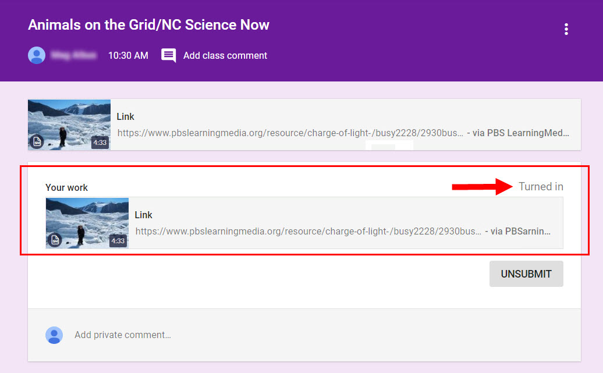Image resolution: width=603 pixels, height=373 pixels.
Task: Click the 10:30 AM posted timestamp
Action: point(128,56)
